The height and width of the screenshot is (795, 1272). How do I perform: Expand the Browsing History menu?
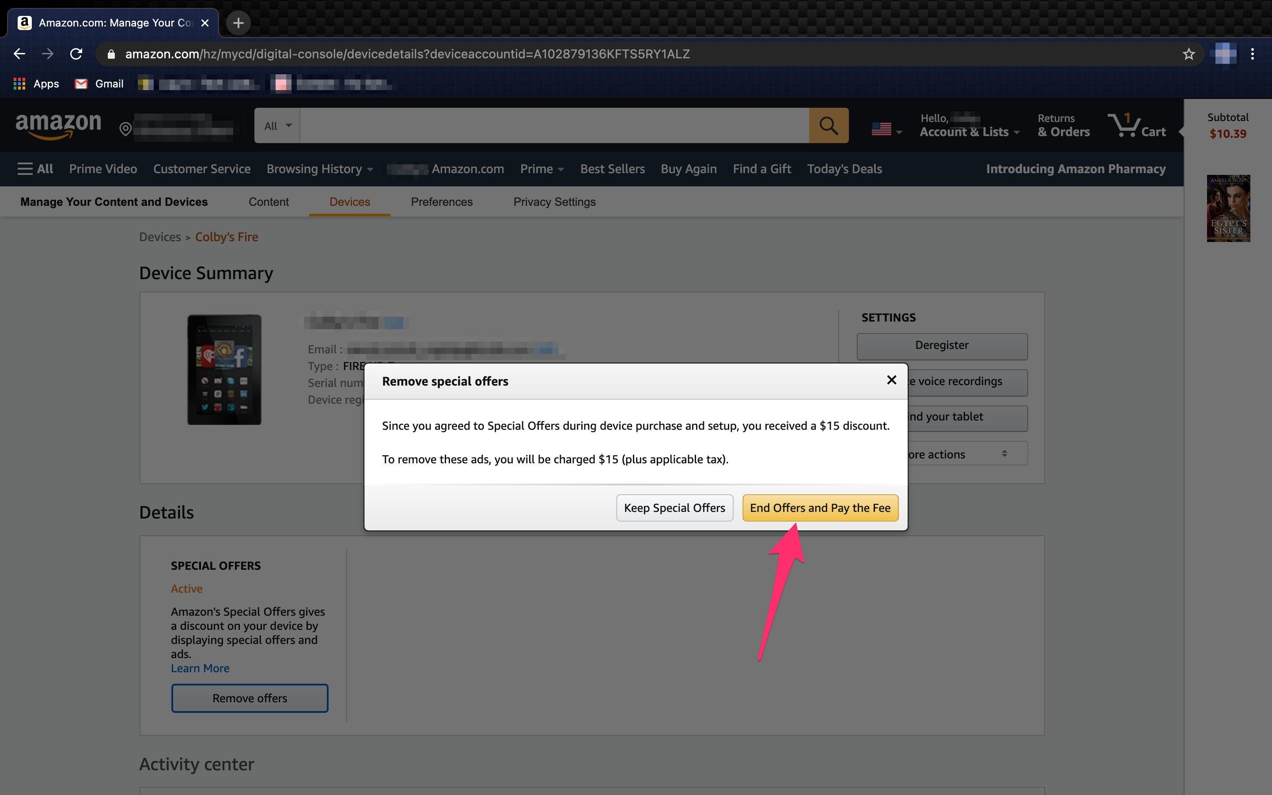click(320, 169)
